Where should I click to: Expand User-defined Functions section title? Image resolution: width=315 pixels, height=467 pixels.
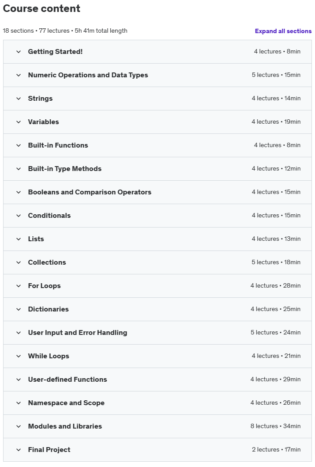pos(67,380)
